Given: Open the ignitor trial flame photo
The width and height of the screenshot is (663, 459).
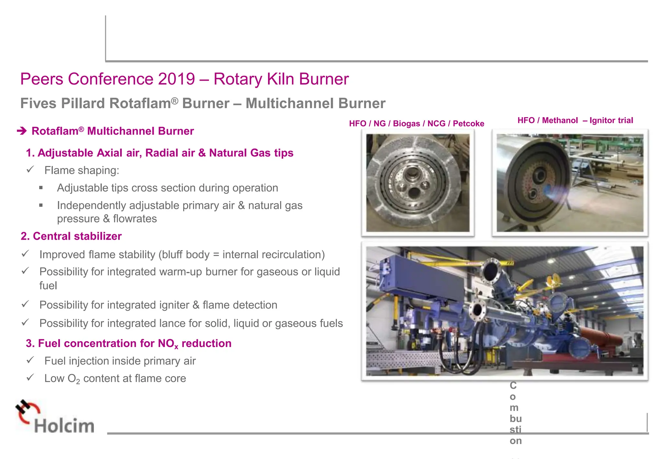Looking at the screenshot, I should pos(570,183).
